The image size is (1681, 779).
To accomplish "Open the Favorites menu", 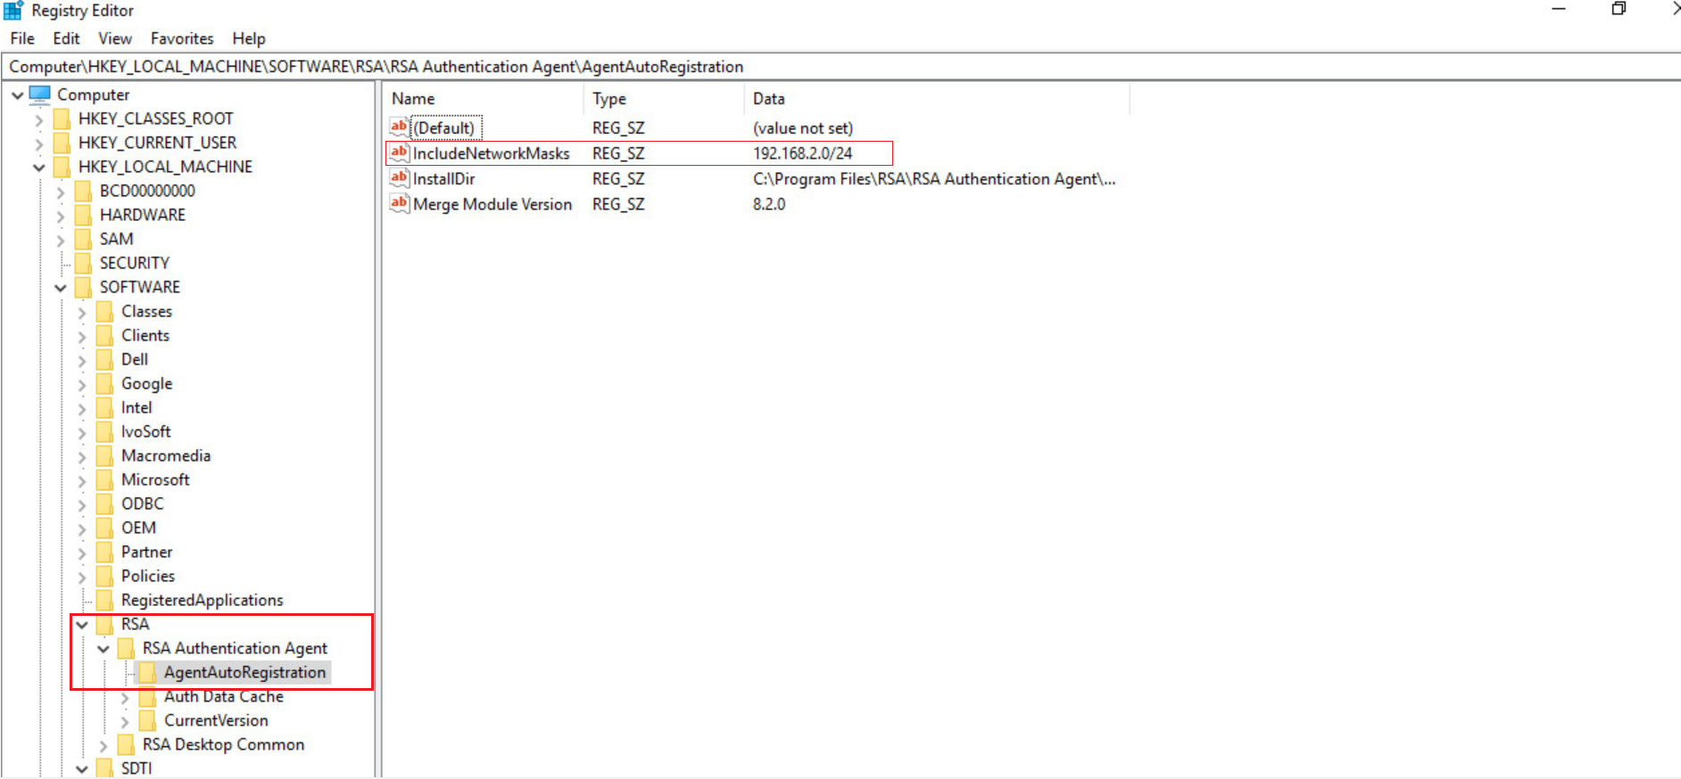I will pos(182,38).
